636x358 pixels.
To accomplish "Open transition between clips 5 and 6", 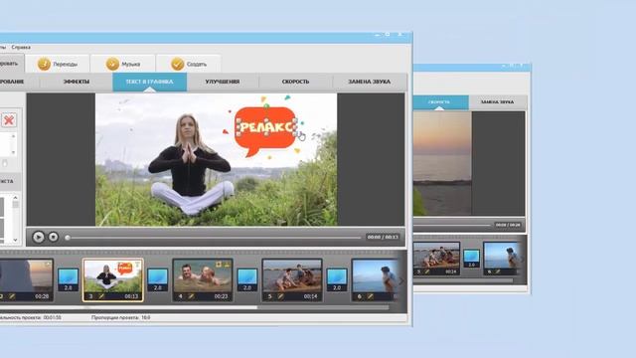I will [x=337, y=279].
